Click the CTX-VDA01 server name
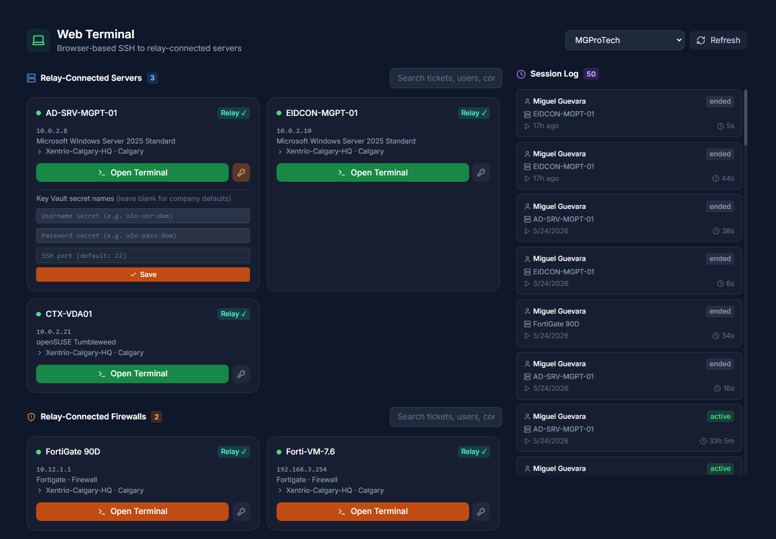The width and height of the screenshot is (776, 539). (69, 314)
